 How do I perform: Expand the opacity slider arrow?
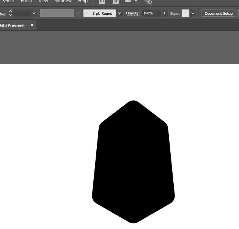[164, 13]
